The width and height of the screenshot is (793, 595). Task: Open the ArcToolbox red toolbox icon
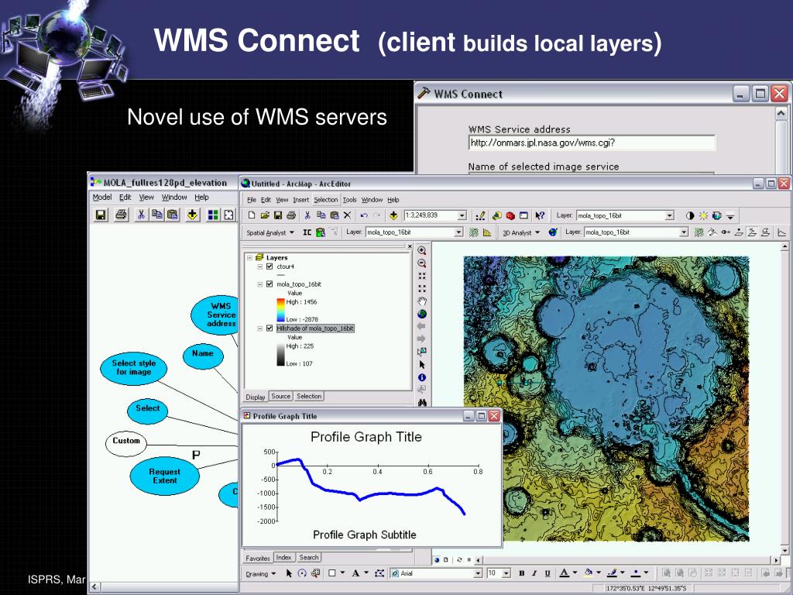click(510, 215)
